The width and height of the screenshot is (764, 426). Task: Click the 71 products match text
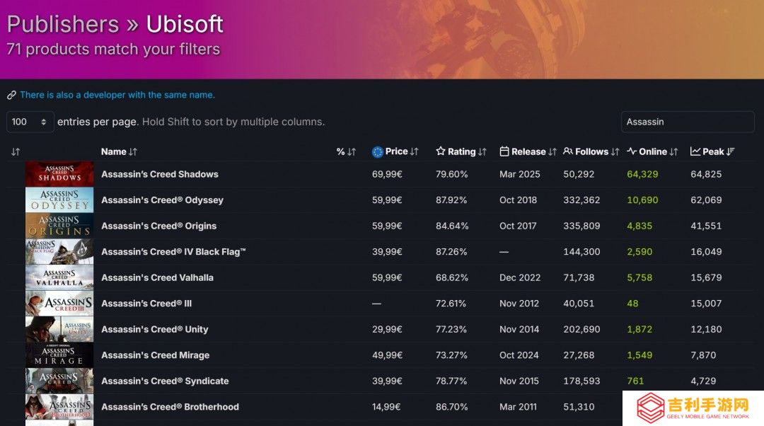click(113, 50)
